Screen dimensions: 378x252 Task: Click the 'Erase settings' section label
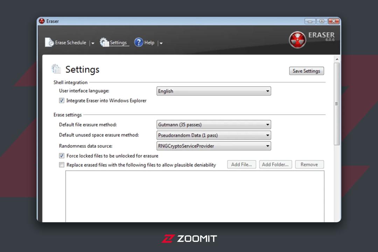point(68,115)
